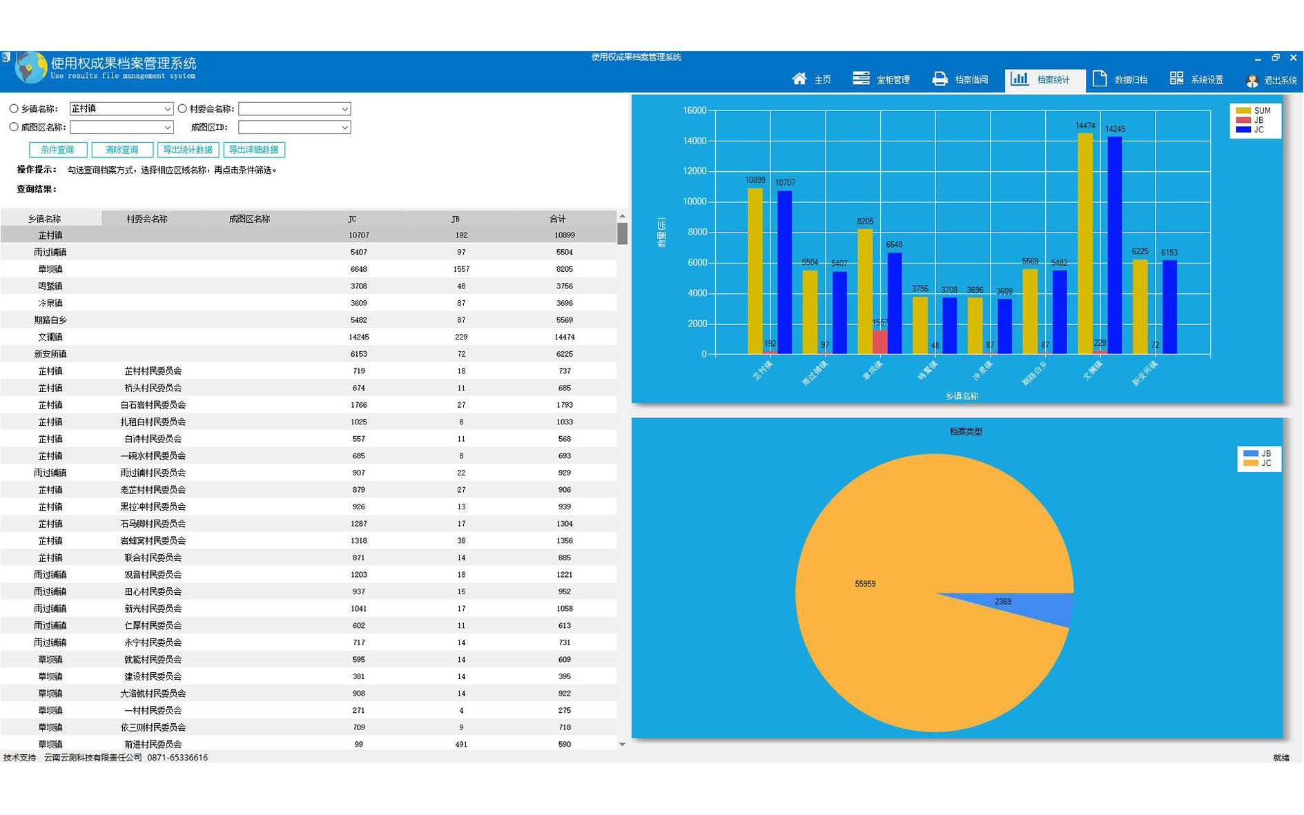Click the blue JC bar labeled 10707
Image resolution: width=1304 pixels, height=815 pixels.
785,273
